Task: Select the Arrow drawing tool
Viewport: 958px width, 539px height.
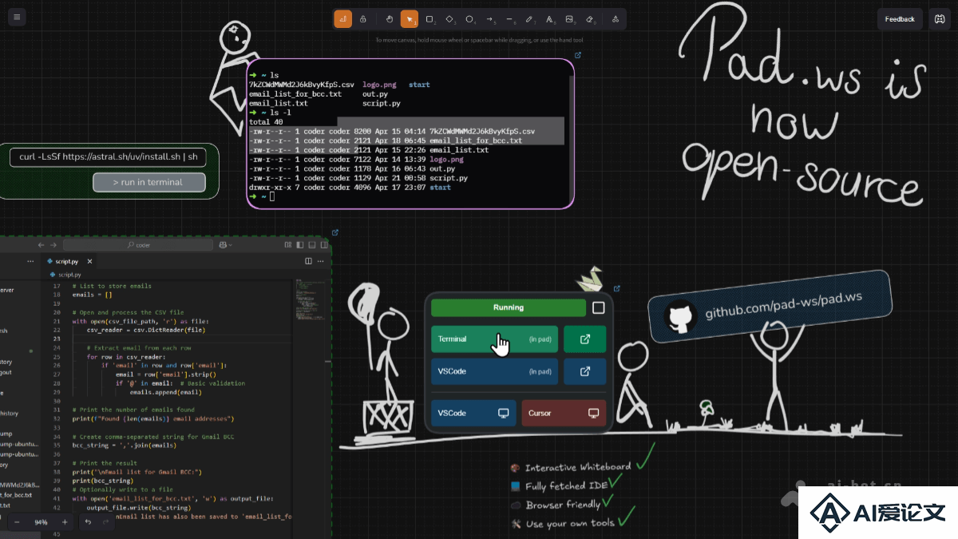Action: 490,18
